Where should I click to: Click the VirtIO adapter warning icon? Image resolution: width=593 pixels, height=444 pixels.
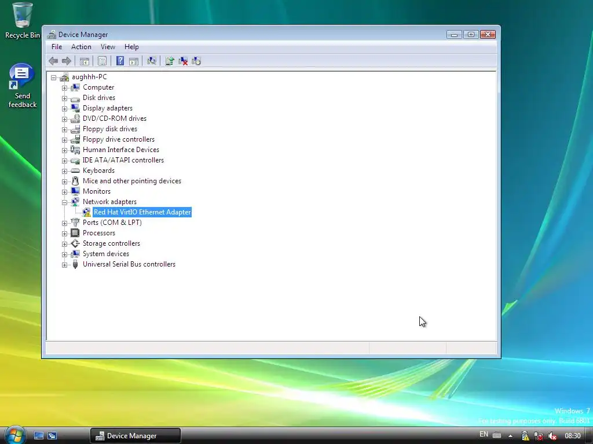(x=87, y=212)
